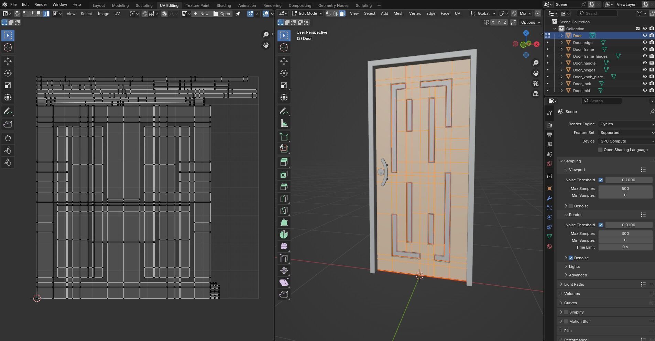Hide the Door_handle object in viewport
Image resolution: width=655 pixels, height=341 pixels.
645,63
